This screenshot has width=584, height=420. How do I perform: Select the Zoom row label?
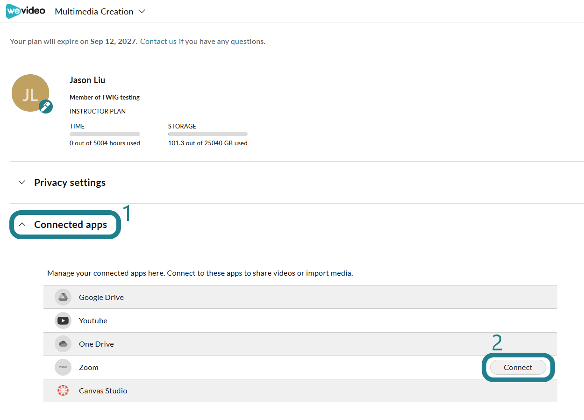click(x=89, y=367)
